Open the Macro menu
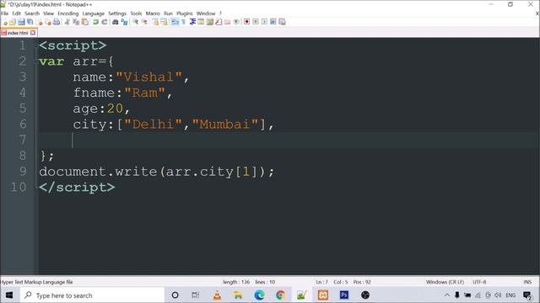The width and height of the screenshot is (540, 303). tap(153, 13)
